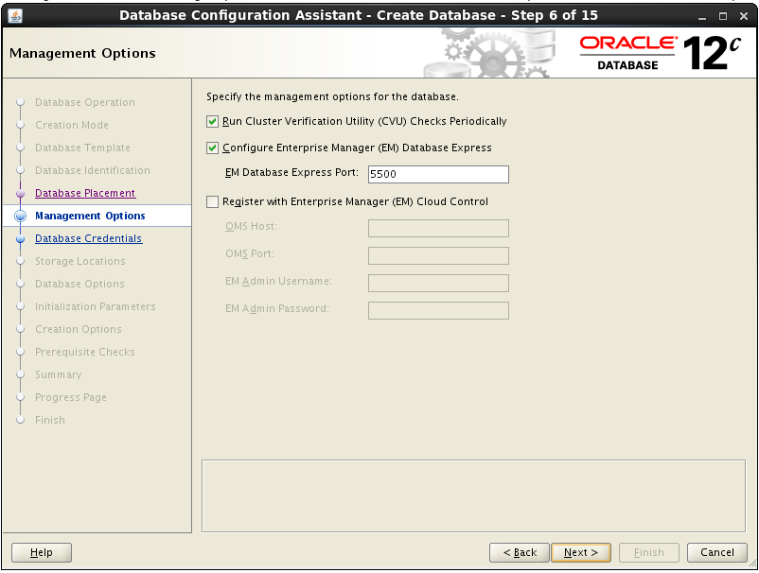Image resolution: width=759 pixels, height=573 pixels.
Task: Proceed with the Next button
Action: [581, 552]
